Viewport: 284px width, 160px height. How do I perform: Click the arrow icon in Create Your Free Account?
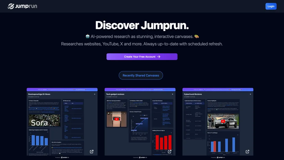(x=159, y=57)
